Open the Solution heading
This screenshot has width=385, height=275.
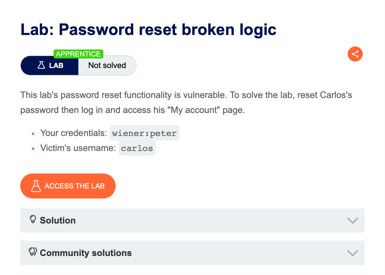coord(58,220)
